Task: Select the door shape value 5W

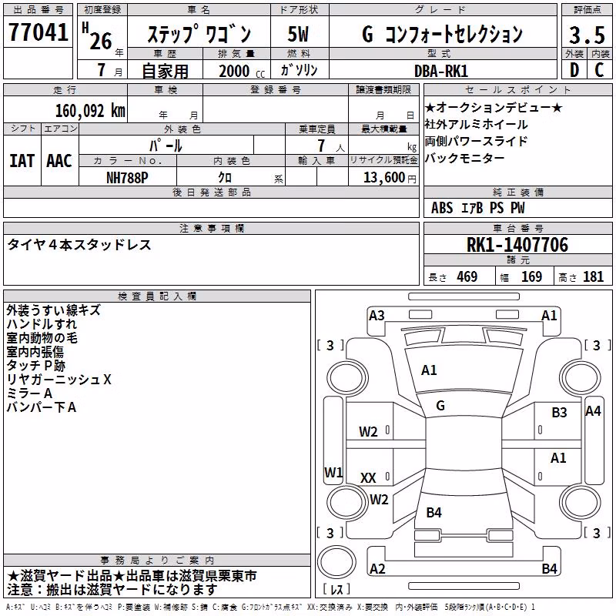Action: coord(298,34)
